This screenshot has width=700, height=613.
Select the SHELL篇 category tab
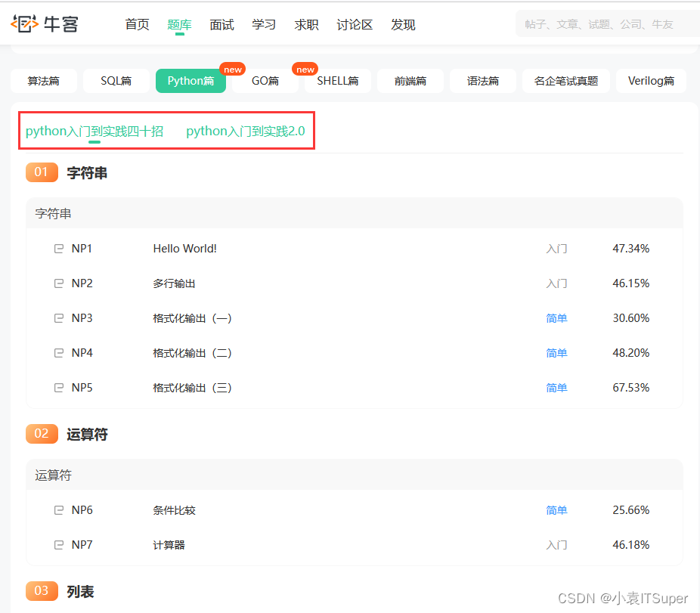tap(337, 81)
